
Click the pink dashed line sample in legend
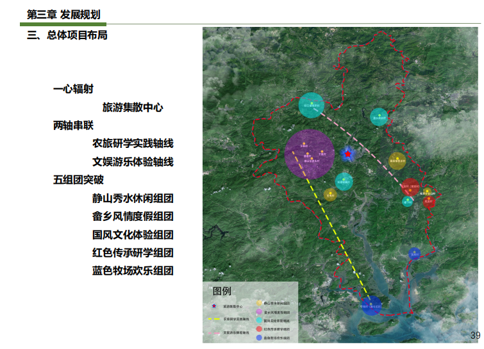coord(213,332)
